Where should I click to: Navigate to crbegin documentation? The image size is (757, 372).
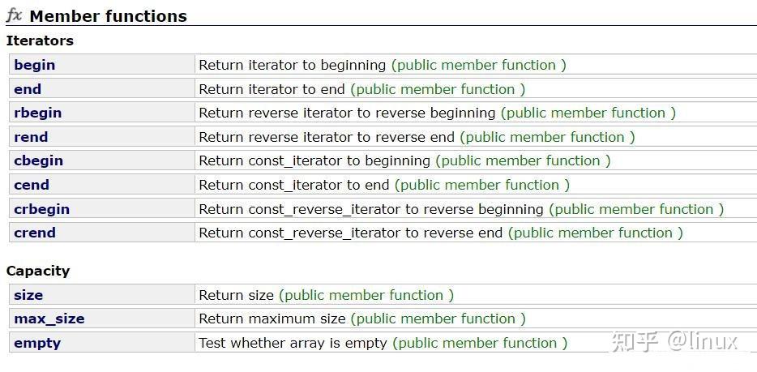click(41, 209)
